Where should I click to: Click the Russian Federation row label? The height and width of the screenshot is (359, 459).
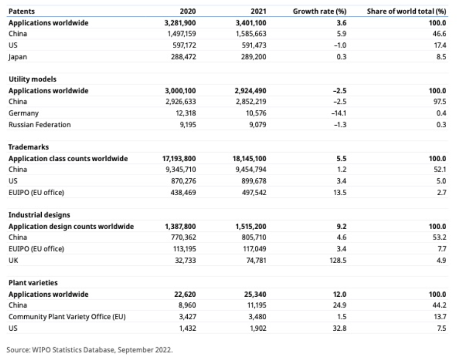[40, 125]
